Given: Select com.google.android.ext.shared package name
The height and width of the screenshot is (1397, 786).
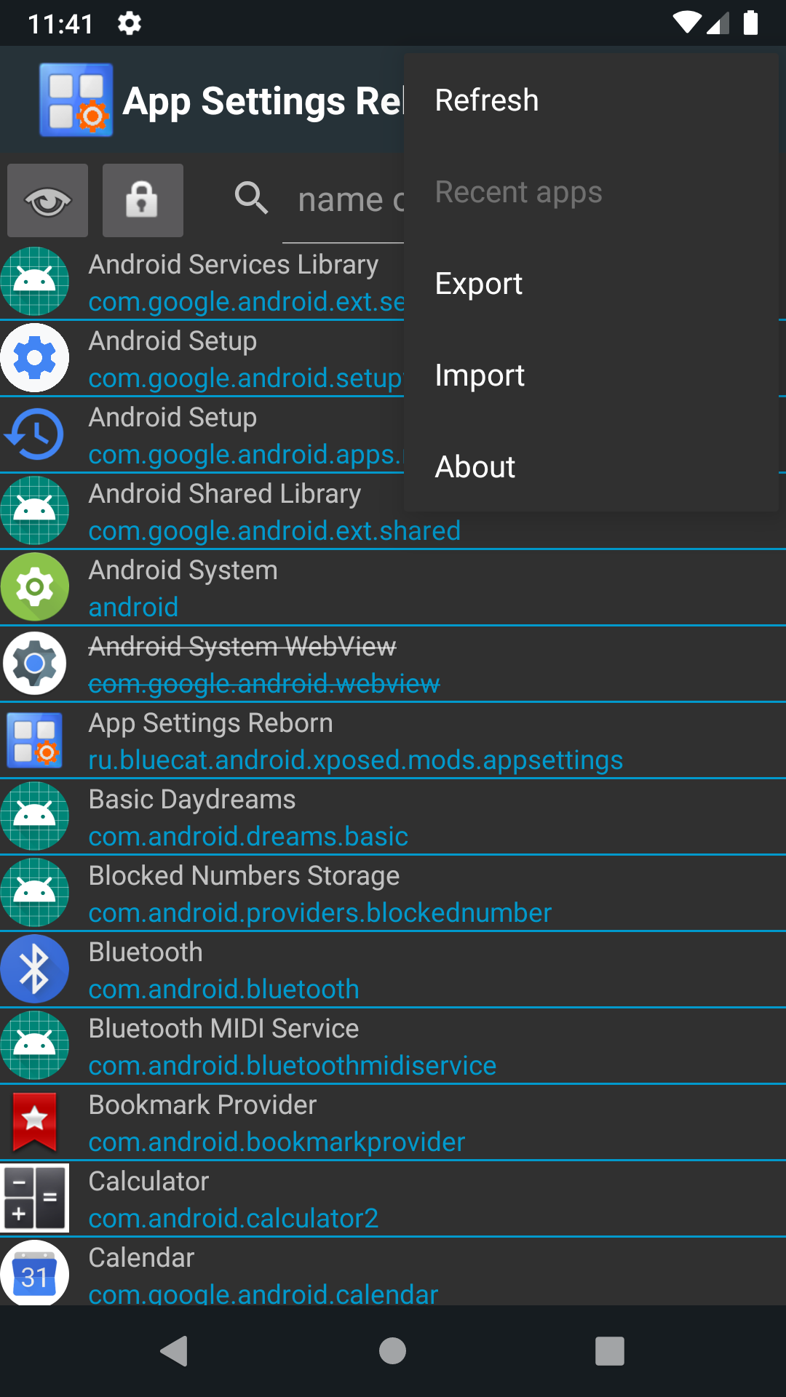Looking at the screenshot, I should tap(274, 531).
